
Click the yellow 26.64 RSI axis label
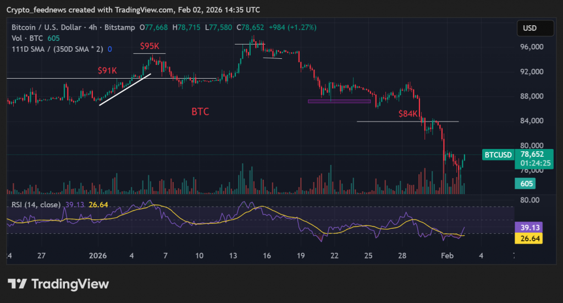click(529, 238)
